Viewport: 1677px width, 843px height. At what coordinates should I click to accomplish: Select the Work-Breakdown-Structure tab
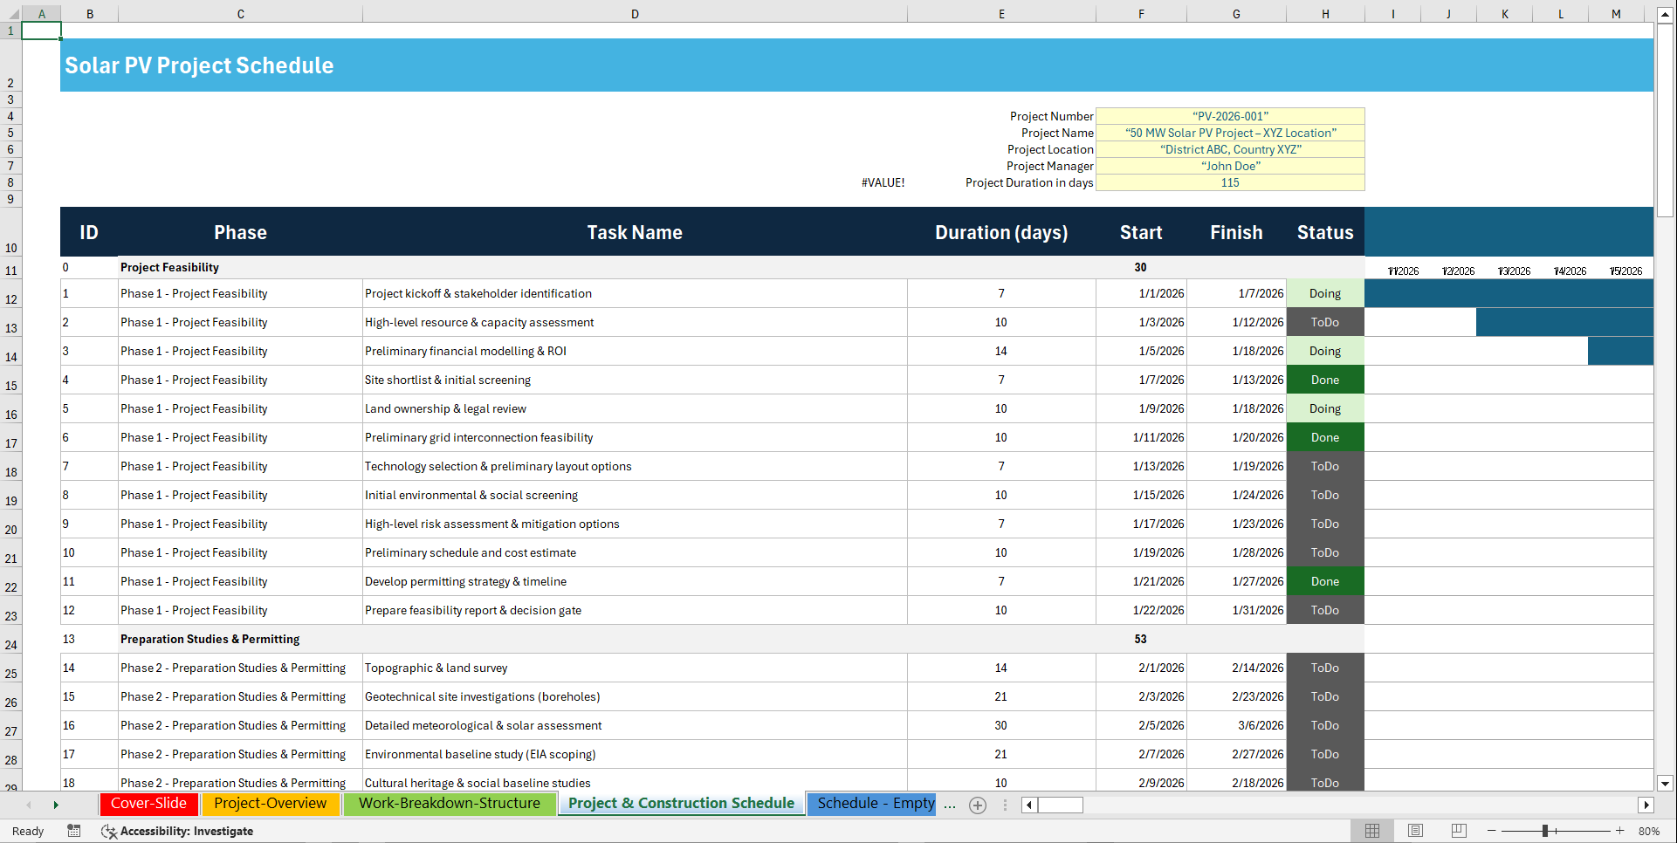[450, 804]
